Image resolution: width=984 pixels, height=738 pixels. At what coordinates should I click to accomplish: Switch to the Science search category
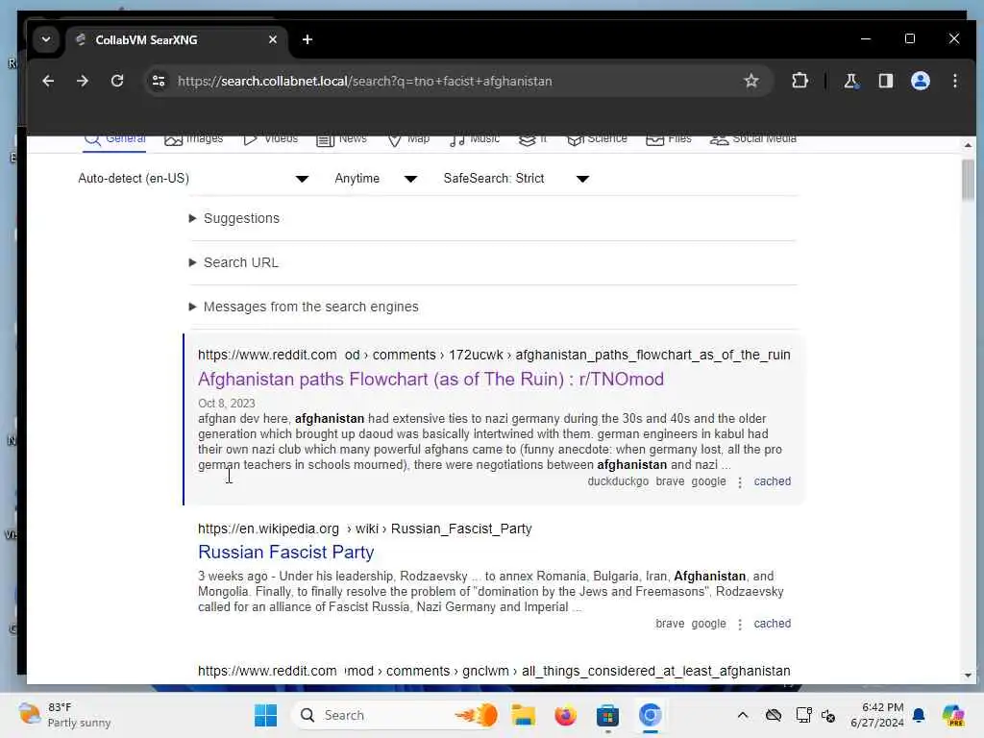(x=597, y=139)
